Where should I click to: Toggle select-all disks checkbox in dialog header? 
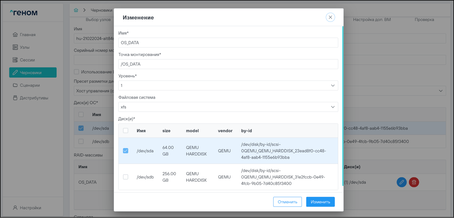tap(126, 131)
